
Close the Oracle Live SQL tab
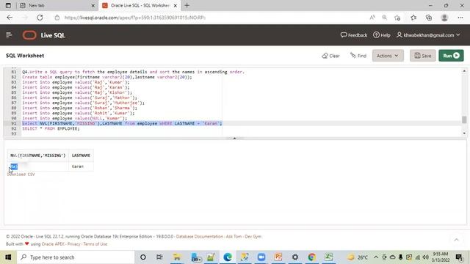[176, 5]
